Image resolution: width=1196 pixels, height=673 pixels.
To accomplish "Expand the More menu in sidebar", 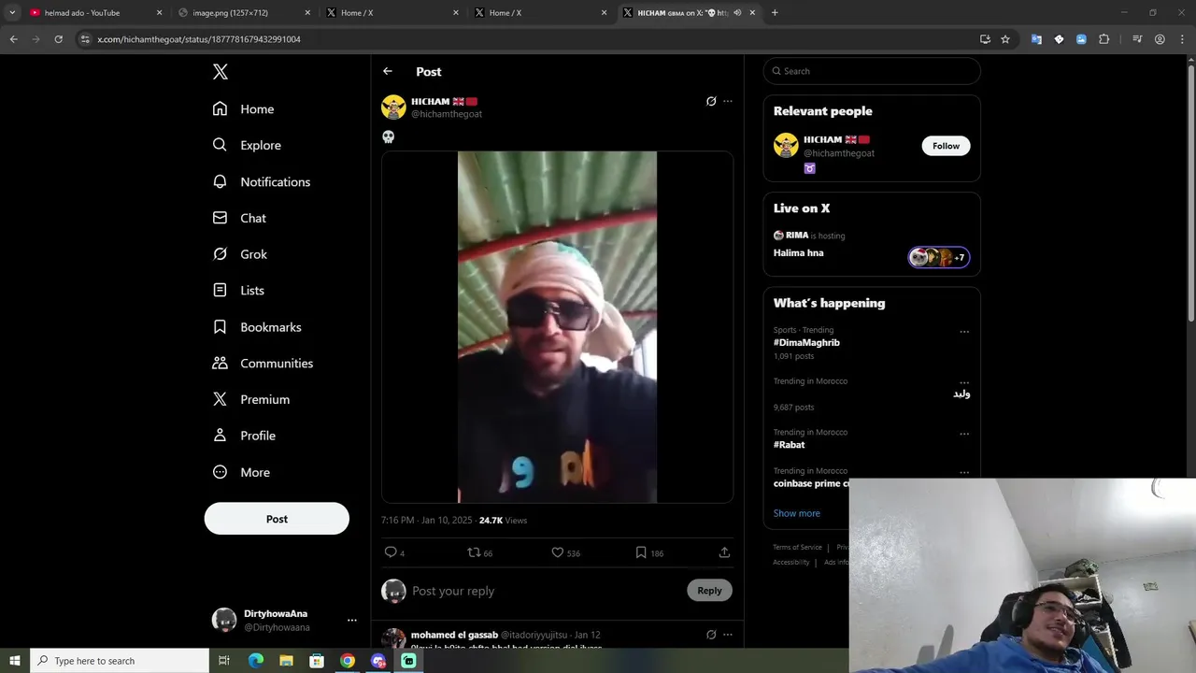I will tap(241, 472).
